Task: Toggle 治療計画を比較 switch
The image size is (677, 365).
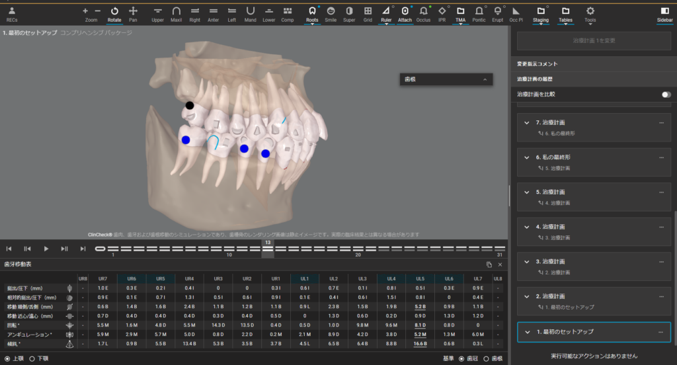Action: click(666, 95)
